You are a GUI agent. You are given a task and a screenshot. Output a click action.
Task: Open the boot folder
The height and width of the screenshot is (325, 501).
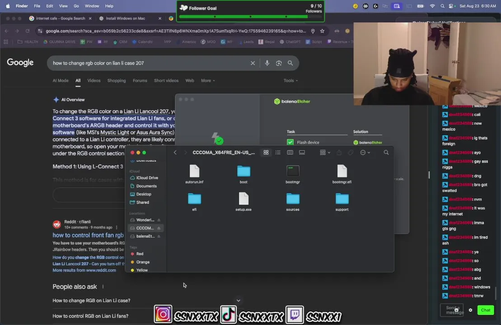(243, 174)
